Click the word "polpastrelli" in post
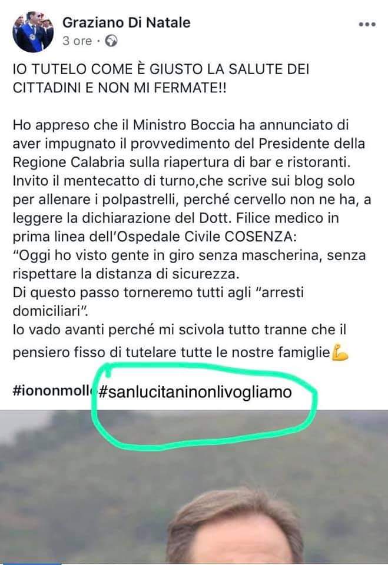The height and width of the screenshot is (565, 388). (140, 200)
